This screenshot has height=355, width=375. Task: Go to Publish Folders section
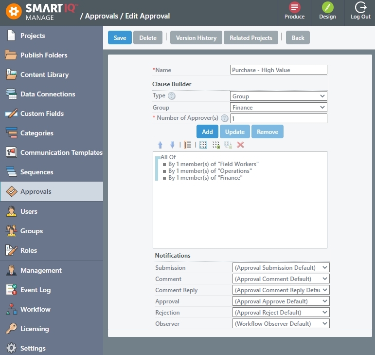click(x=52, y=55)
